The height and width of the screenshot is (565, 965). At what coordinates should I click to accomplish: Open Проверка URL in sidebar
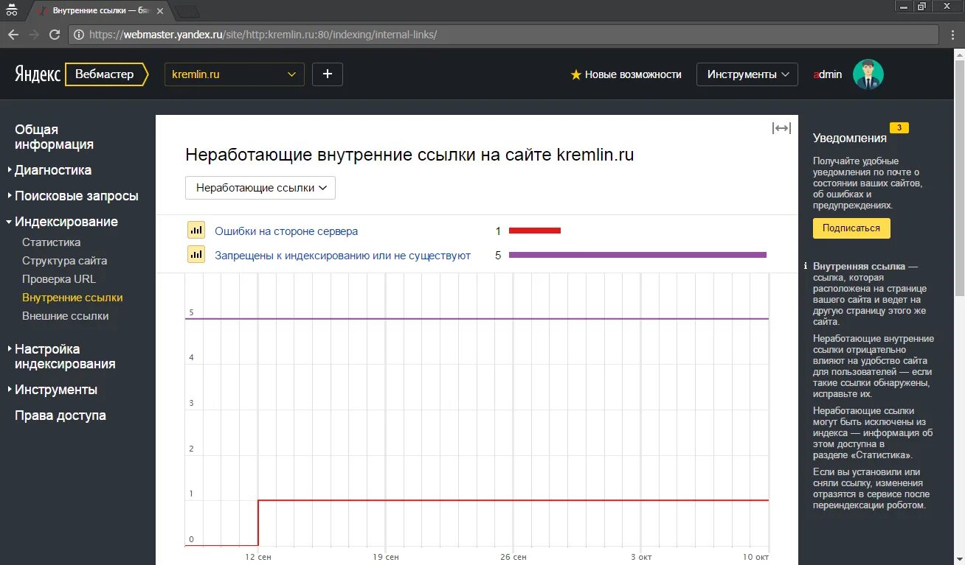(x=59, y=279)
